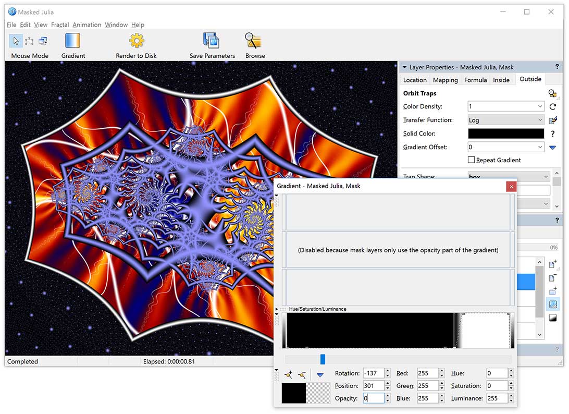This screenshot has width=569, height=414.
Task: Click the remove control point icon
Action: [302, 374]
